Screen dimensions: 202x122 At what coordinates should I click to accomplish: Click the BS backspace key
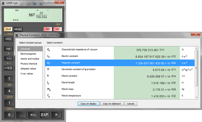48,29
